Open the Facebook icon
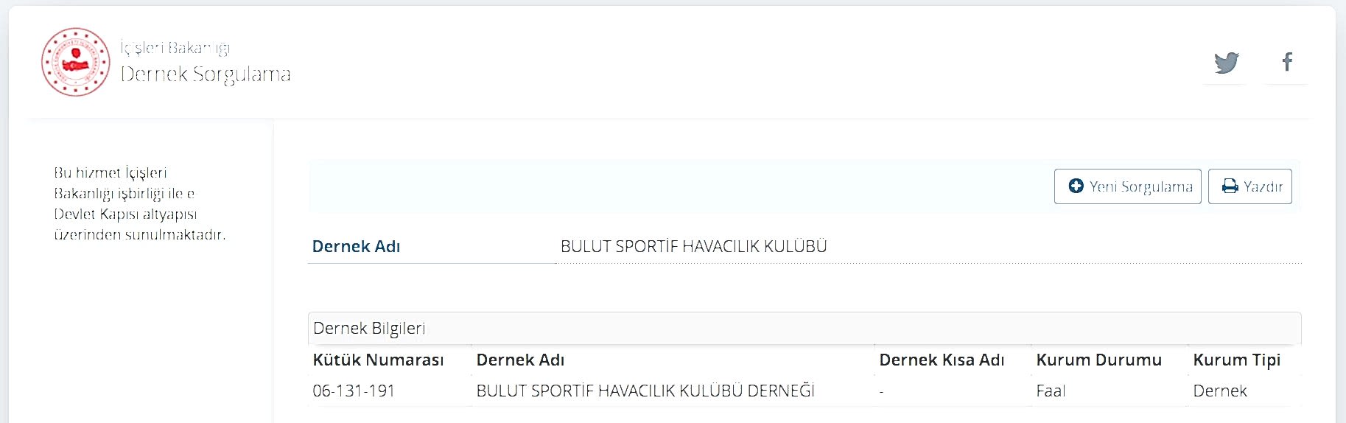1346x423 pixels. coord(1287,62)
